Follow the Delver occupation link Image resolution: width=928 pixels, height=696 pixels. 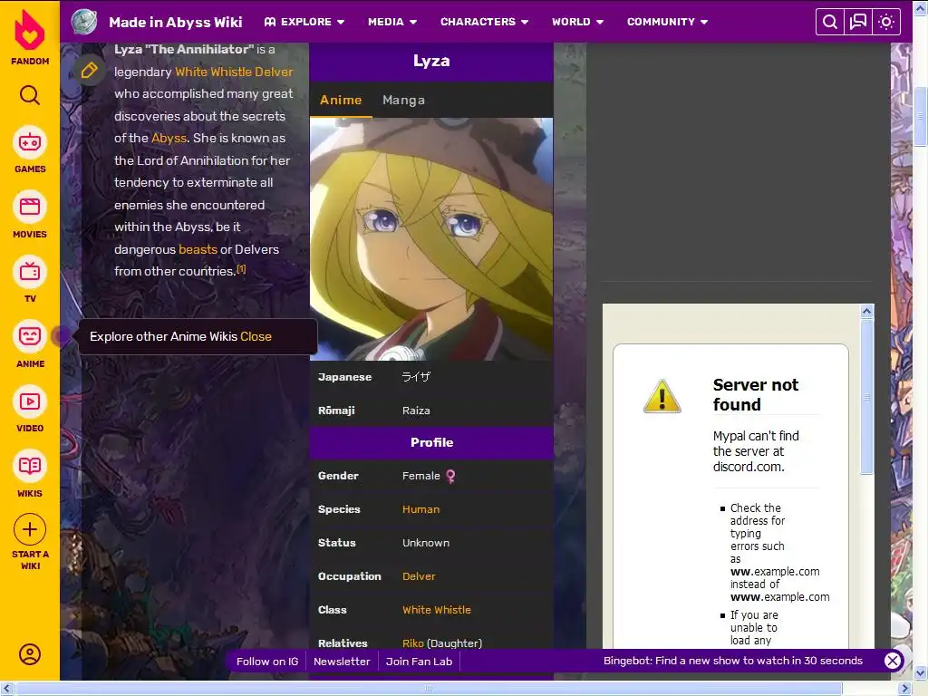[419, 575]
